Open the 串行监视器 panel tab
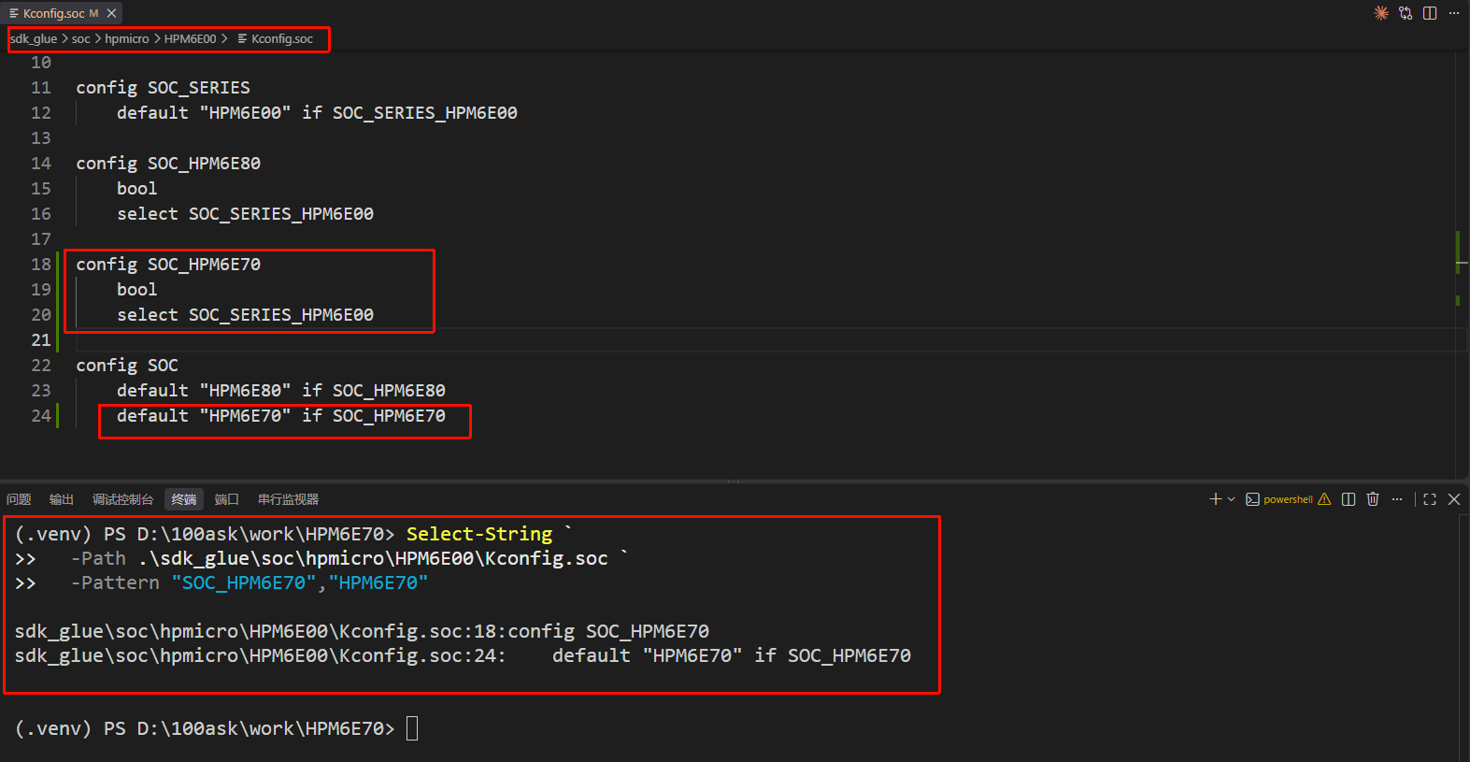The width and height of the screenshot is (1470, 762). coord(289,499)
